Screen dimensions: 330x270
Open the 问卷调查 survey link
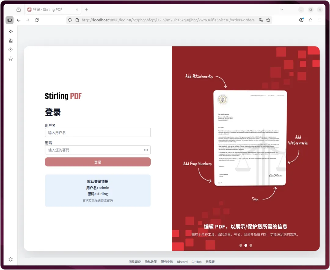(135, 262)
